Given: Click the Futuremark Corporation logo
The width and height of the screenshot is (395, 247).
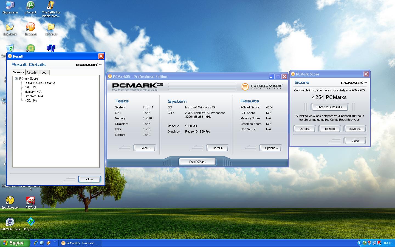Looking at the screenshot, I should (x=262, y=87).
